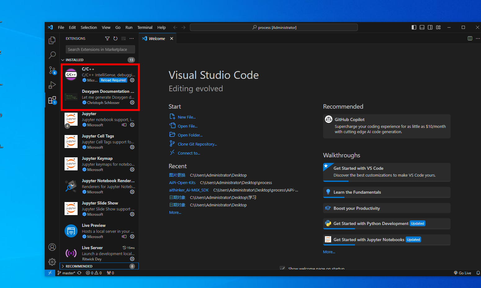Open the Help menu
The width and height of the screenshot is (481, 288).
[x=161, y=27]
